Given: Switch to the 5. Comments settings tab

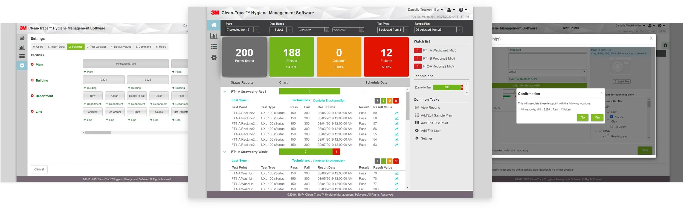Looking at the screenshot, I should [143, 47].
